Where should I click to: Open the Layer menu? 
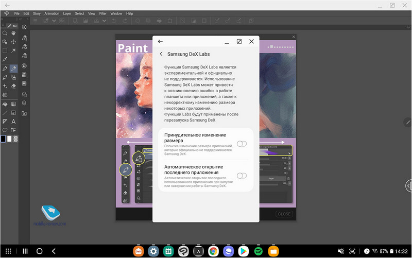point(67,13)
